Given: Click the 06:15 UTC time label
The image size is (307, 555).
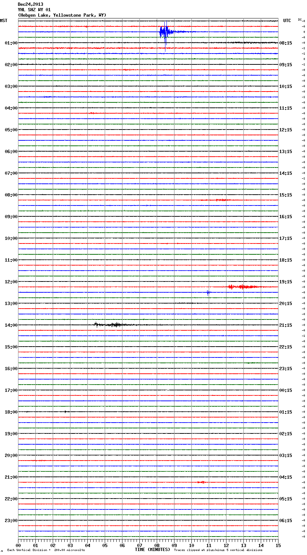Looking at the screenshot, I should (286, 521).
